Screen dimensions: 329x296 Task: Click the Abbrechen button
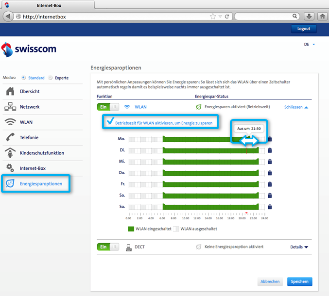tap(270, 281)
